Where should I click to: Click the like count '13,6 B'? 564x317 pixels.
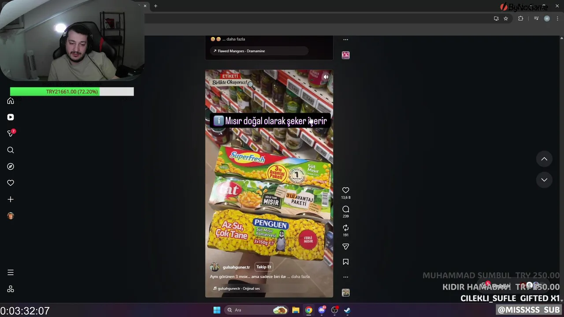click(x=346, y=198)
